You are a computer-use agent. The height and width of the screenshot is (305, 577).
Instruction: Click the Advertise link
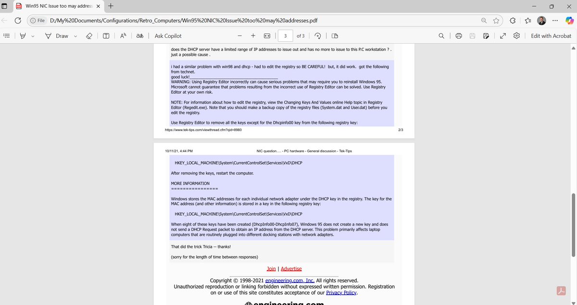pyautogui.click(x=291, y=268)
